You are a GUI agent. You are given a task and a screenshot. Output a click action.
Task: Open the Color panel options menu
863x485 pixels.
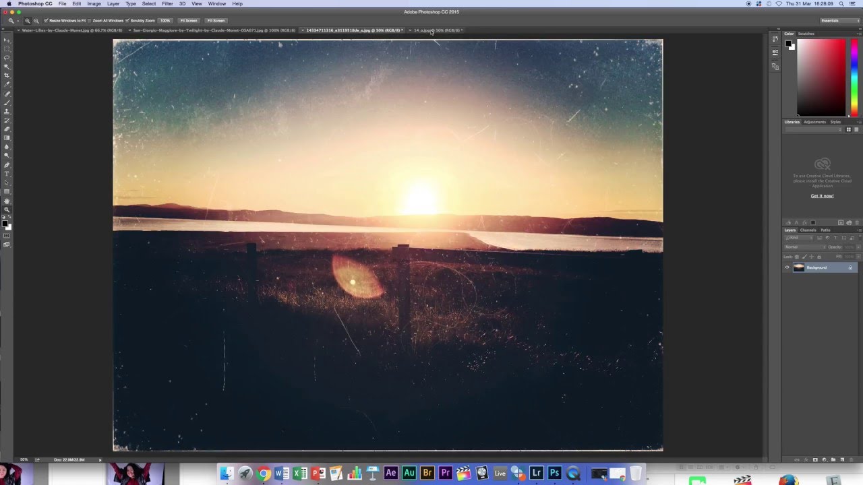860,34
